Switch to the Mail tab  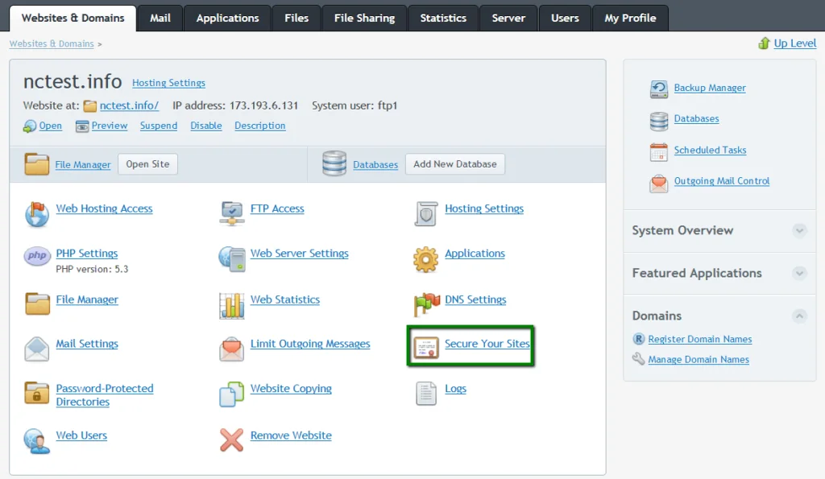tap(160, 18)
